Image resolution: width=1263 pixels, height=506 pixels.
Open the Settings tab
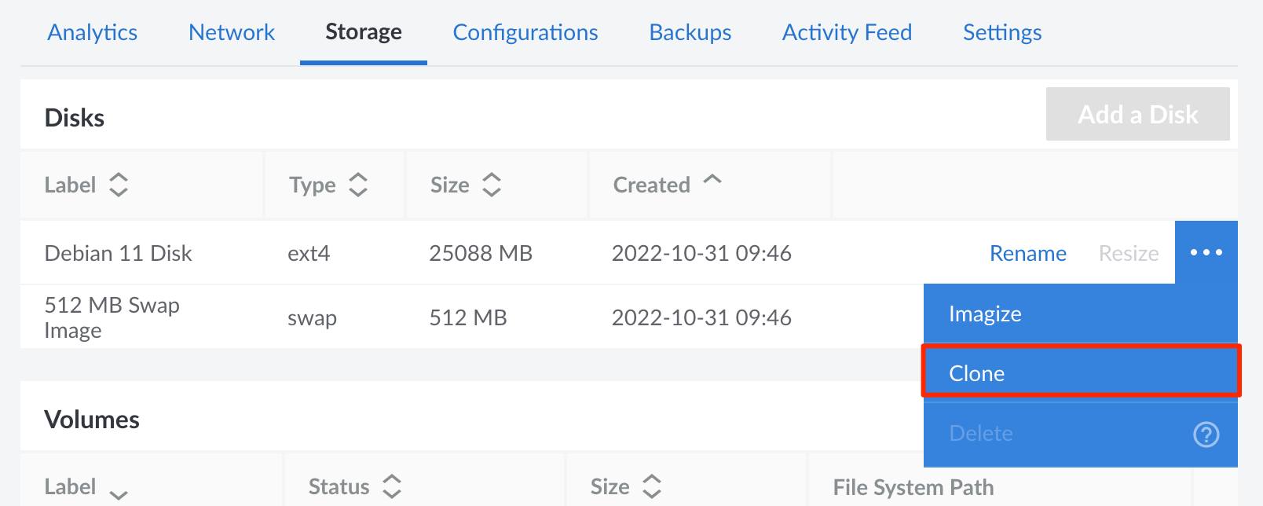click(1002, 32)
